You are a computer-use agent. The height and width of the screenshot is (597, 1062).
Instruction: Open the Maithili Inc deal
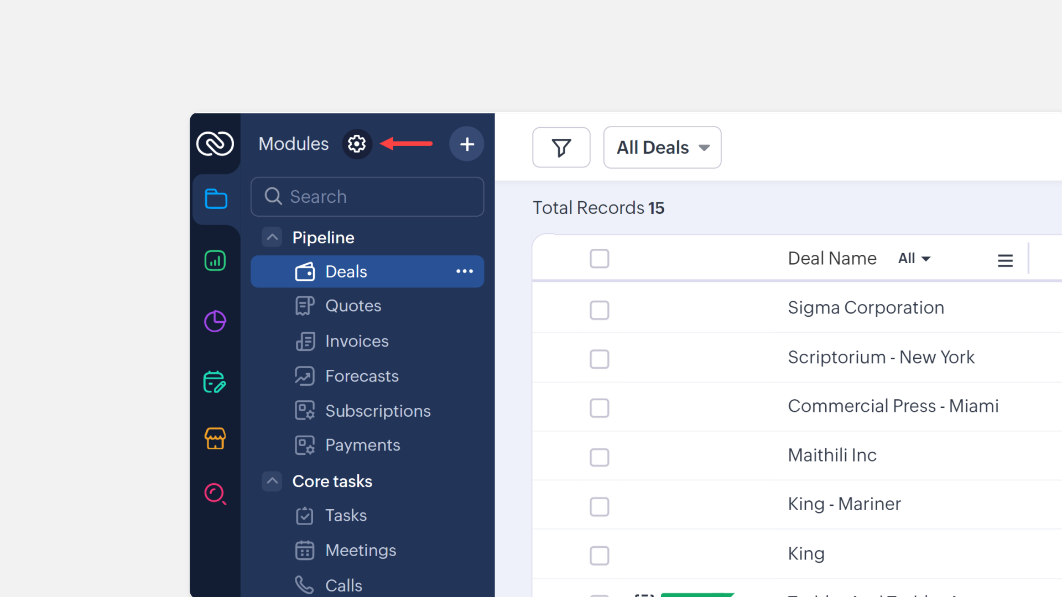(832, 455)
